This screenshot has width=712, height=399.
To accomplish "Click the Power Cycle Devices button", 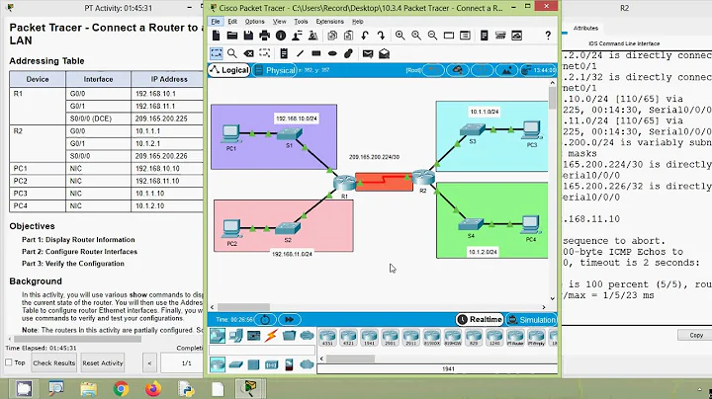I will [265, 319].
